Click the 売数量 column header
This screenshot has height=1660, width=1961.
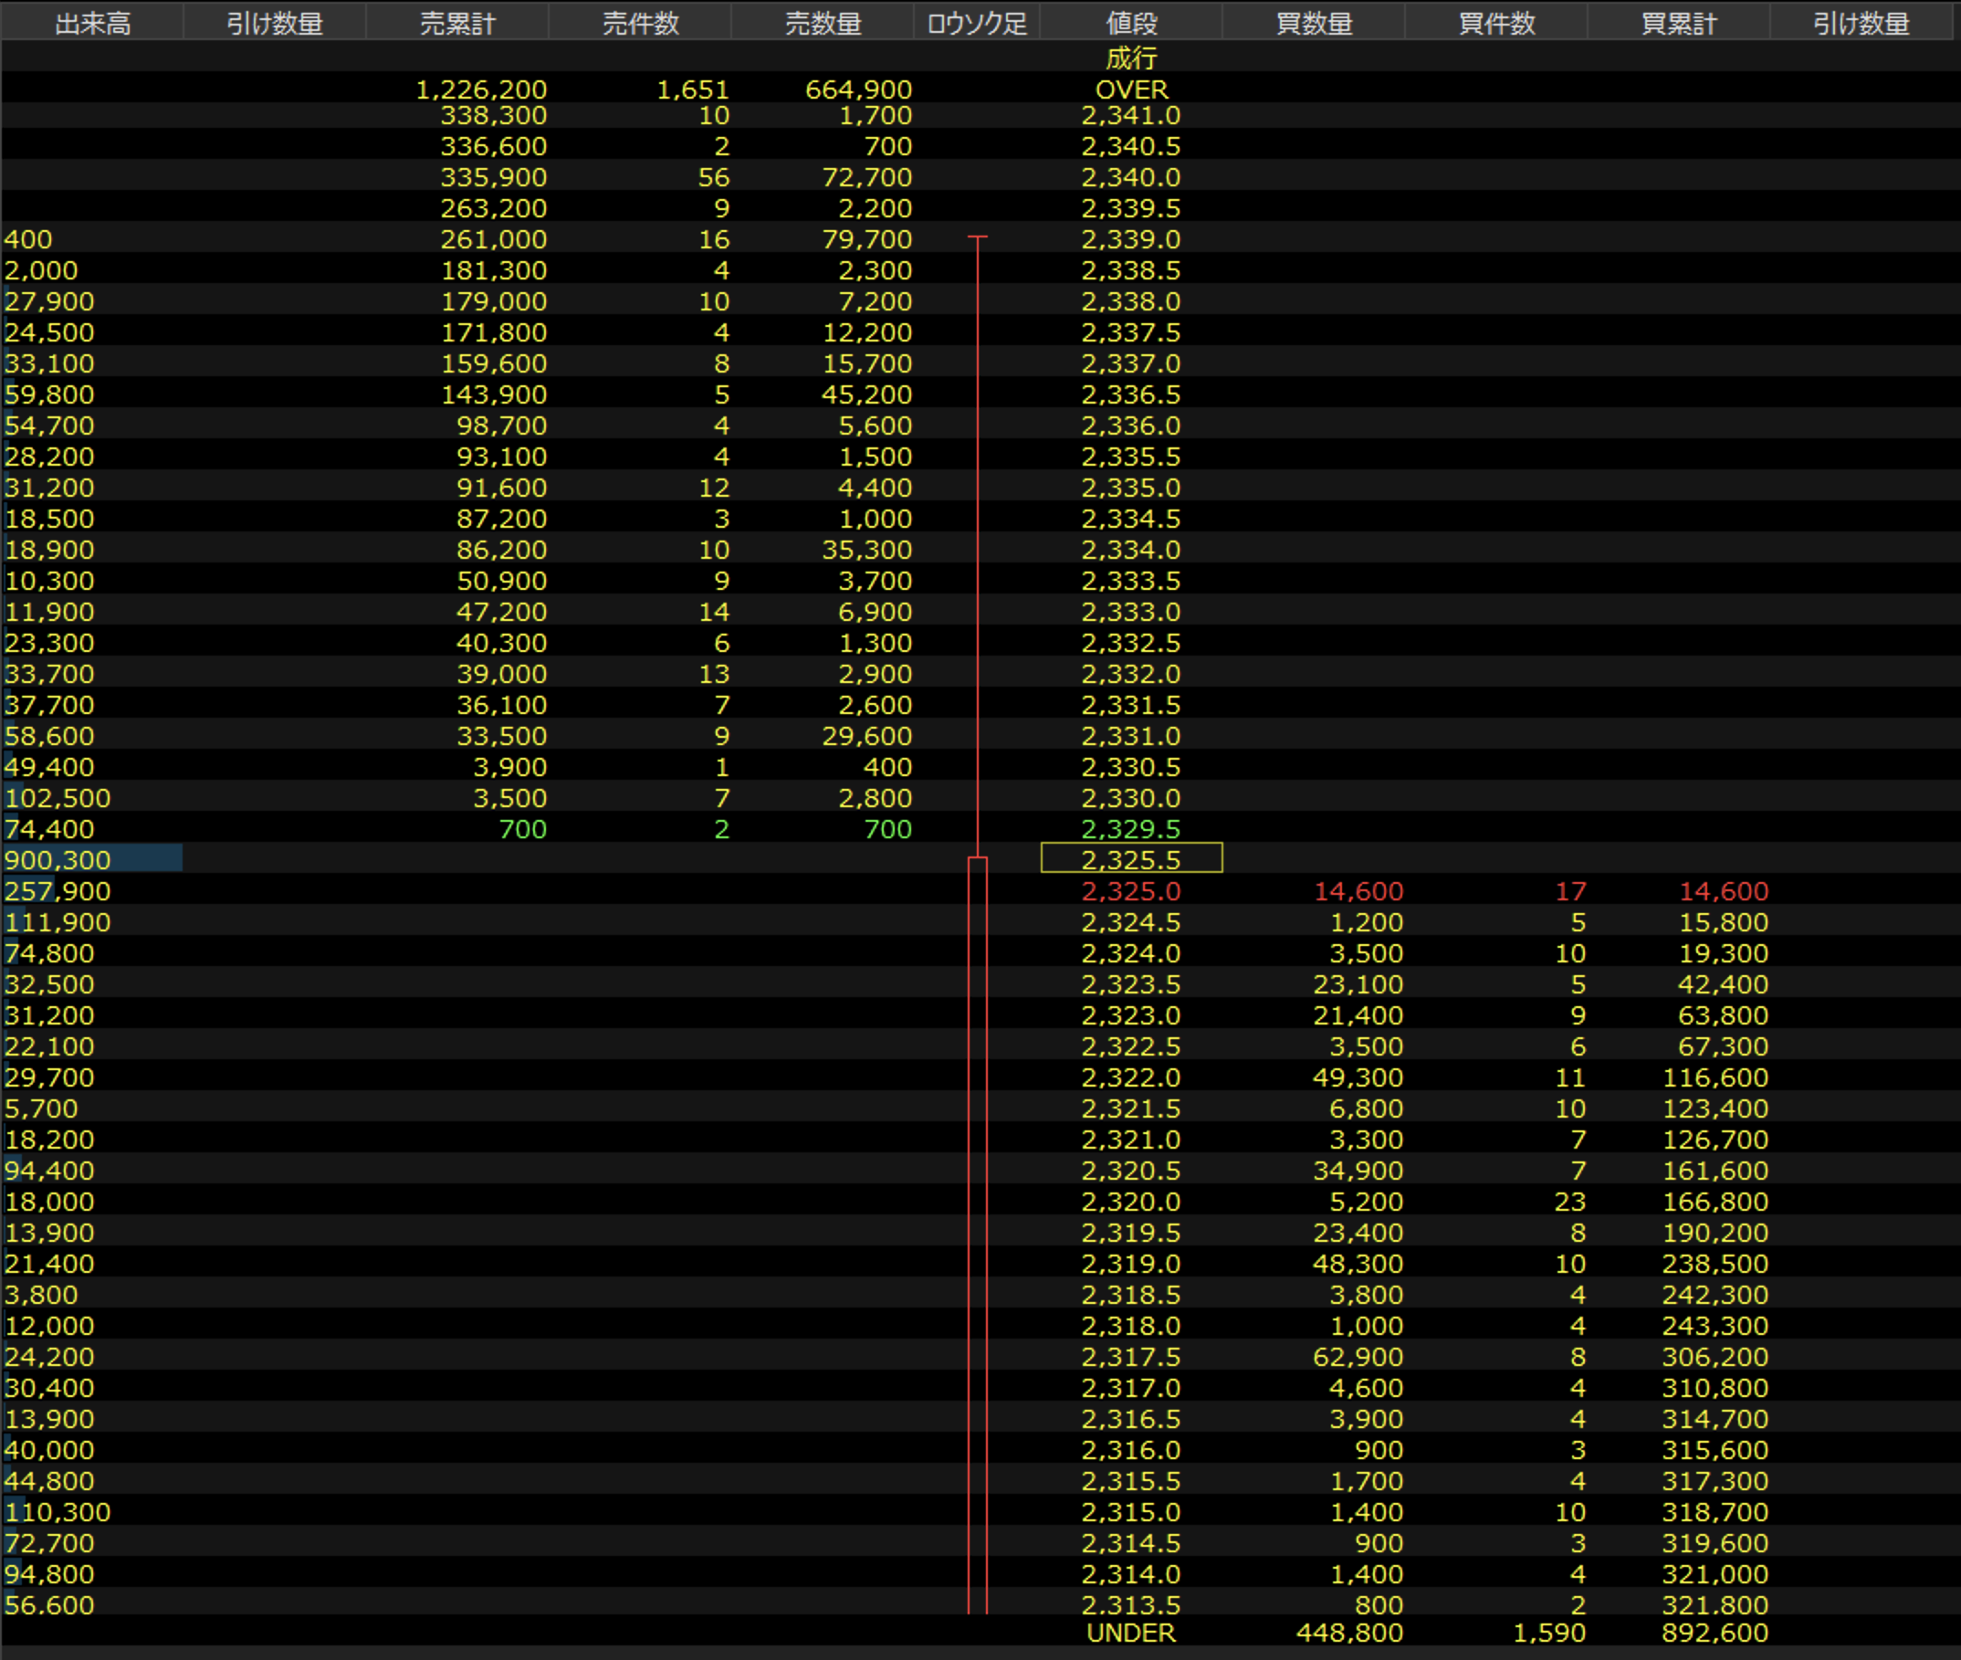coord(823,23)
